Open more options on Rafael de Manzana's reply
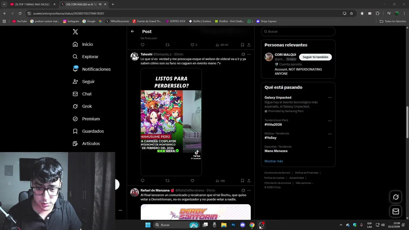409x230 pixels. 249,190
